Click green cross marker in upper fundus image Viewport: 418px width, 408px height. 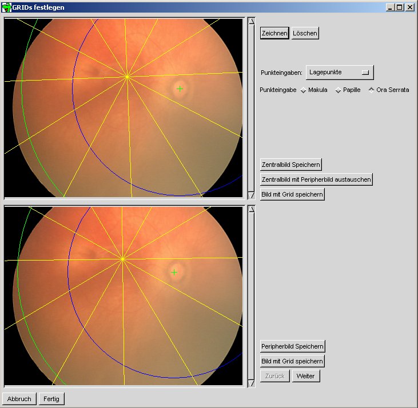[x=180, y=89]
